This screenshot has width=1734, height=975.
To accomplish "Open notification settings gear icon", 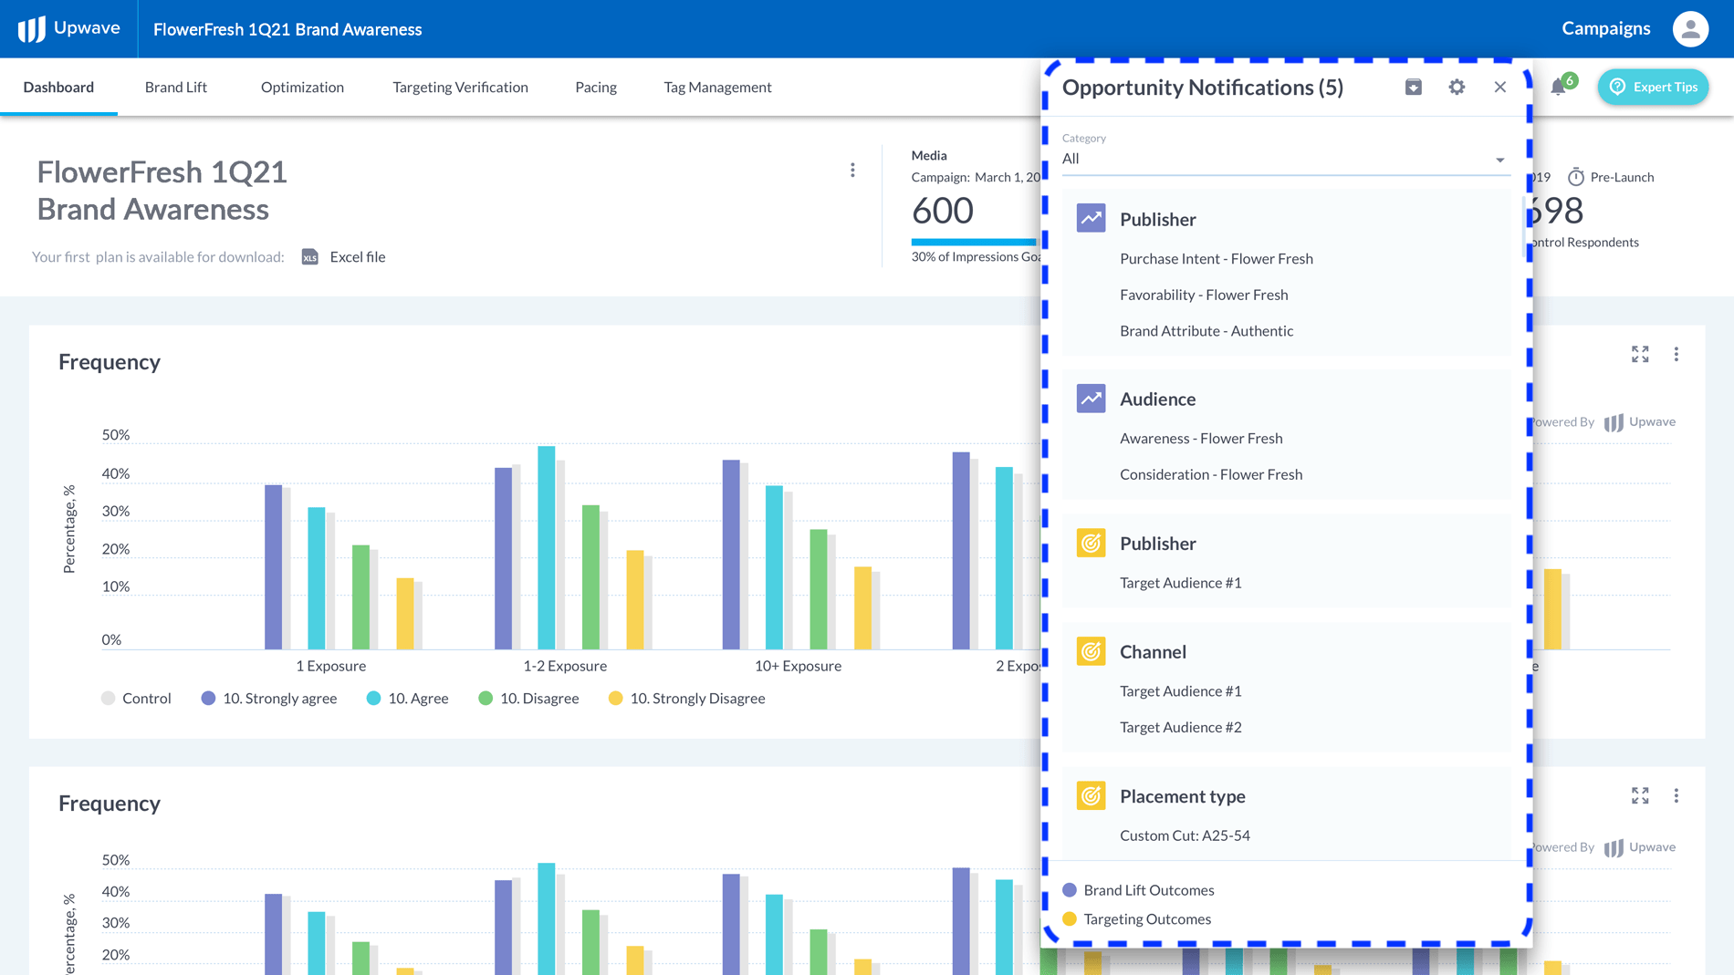I will (1457, 88).
